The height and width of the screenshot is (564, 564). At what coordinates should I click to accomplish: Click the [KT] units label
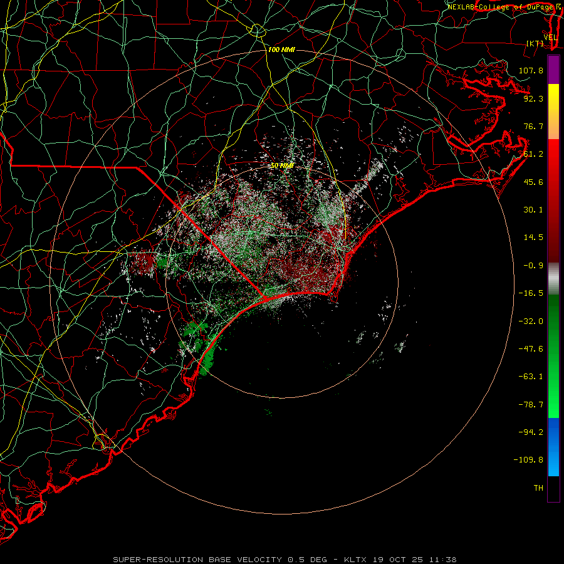tap(535, 43)
